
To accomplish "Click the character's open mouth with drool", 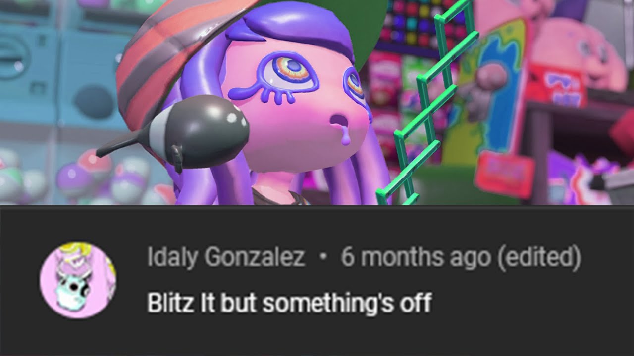I will 342,127.
